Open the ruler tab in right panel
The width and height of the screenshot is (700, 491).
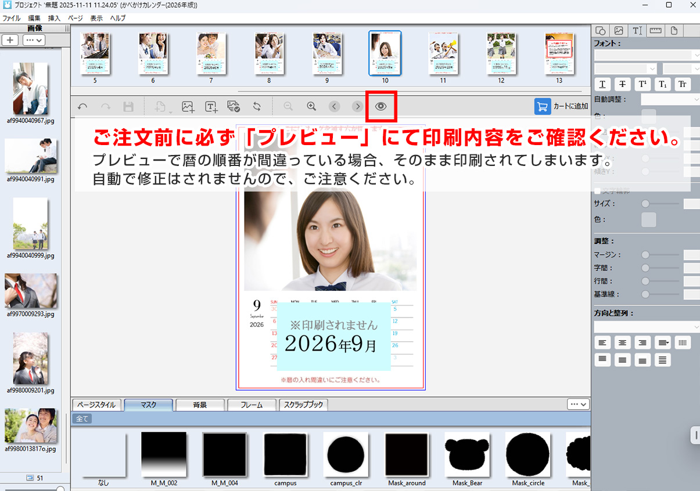tap(655, 31)
